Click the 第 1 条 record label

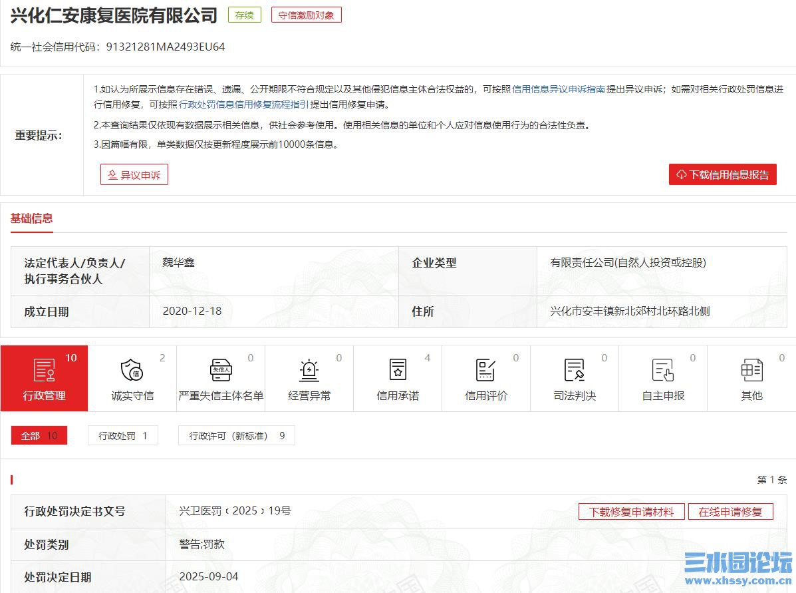pyautogui.click(x=771, y=480)
